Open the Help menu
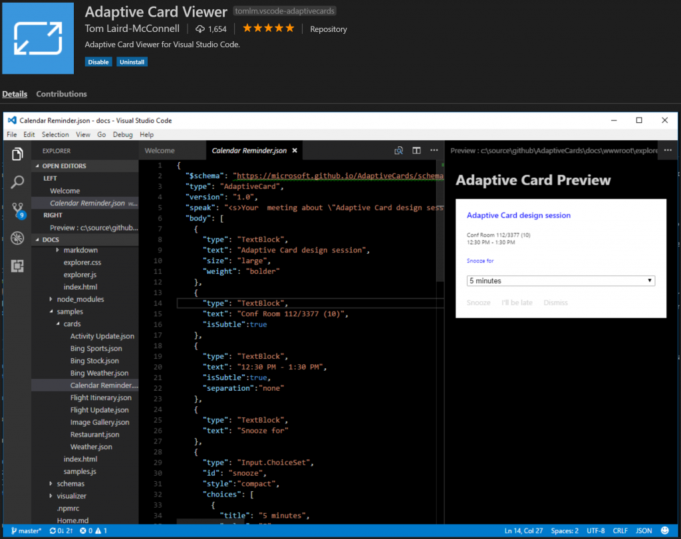 click(x=146, y=134)
